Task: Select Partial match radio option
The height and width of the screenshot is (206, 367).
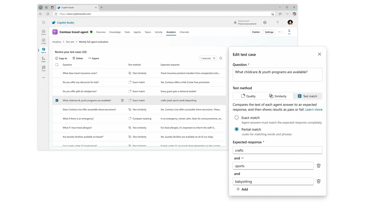Action: pos(237,129)
